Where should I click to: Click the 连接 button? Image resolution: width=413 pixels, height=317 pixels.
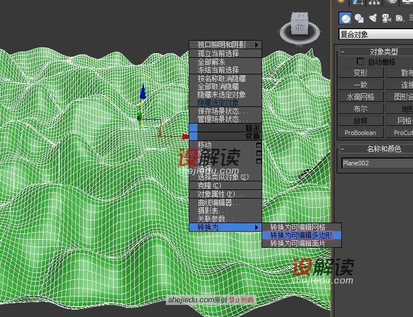coord(400,85)
